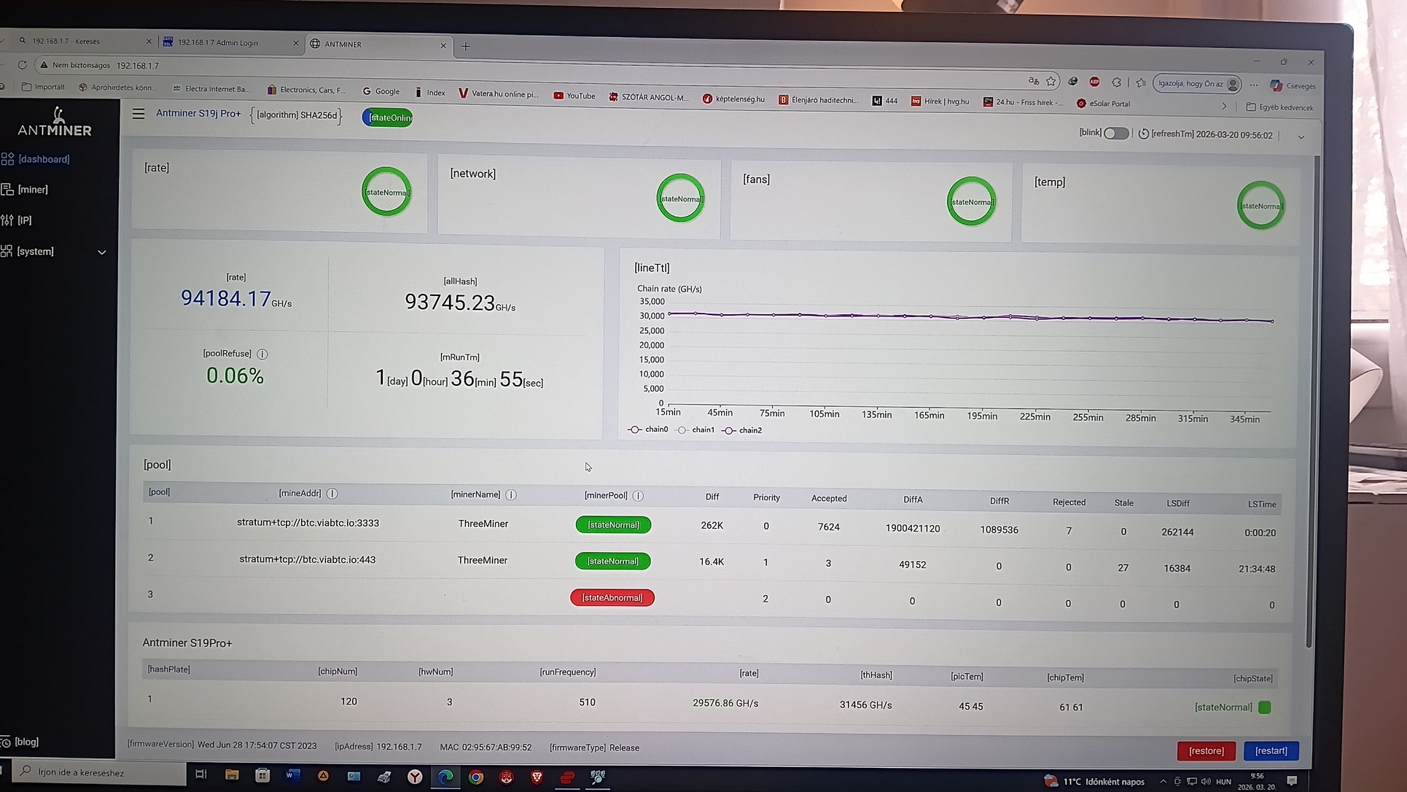1407x792 pixels.
Task: Click the red restore button
Action: 1206,750
